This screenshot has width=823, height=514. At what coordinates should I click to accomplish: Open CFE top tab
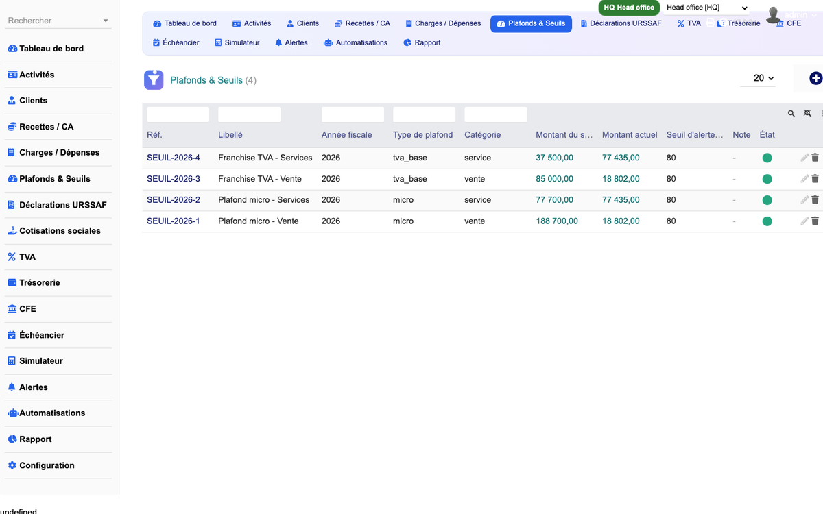coord(788,23)
